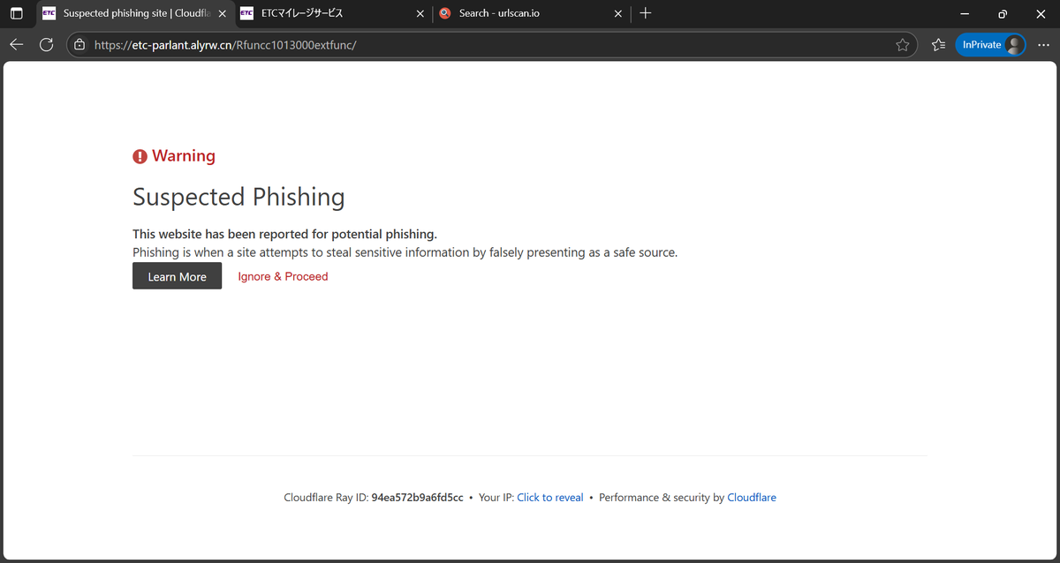Open the tab actions menu icon

point(16,13)
